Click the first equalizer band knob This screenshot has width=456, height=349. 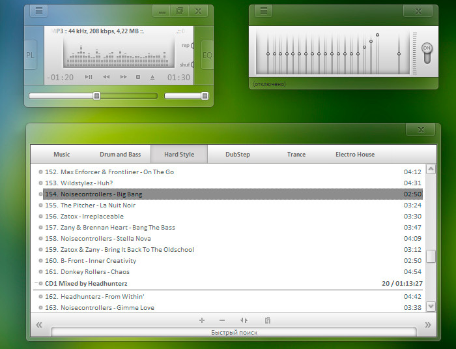(x=268, y=53)
